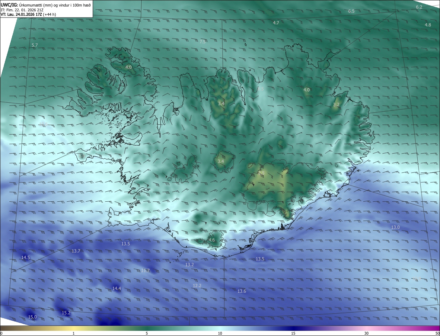Select the 15 tick on the color scale
Image resolution: width=440 pixels, height=336 pixels.
coord(293,333)
